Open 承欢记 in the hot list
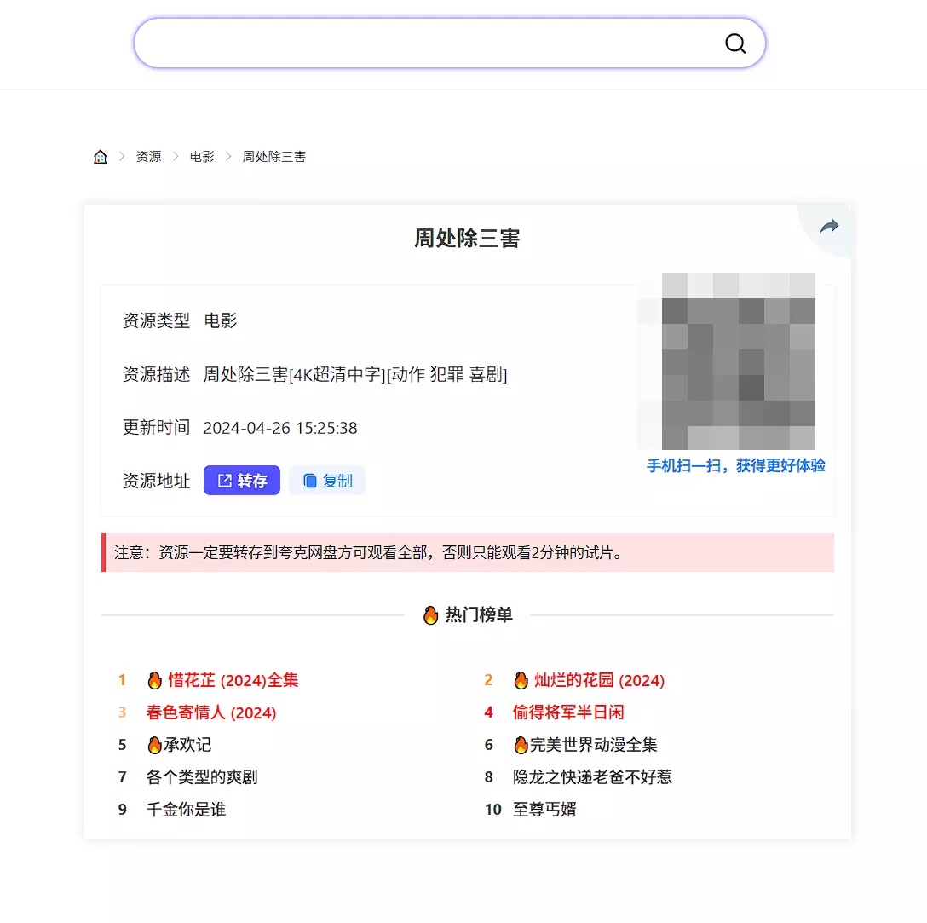 (x=181, y=745)
